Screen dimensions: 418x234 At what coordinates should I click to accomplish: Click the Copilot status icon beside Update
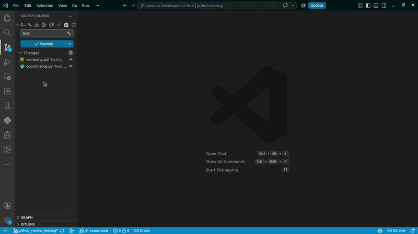click(303, 6)
